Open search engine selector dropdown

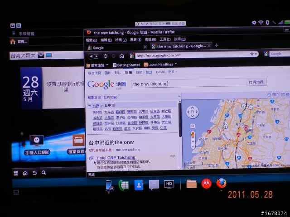click(266, 54)
